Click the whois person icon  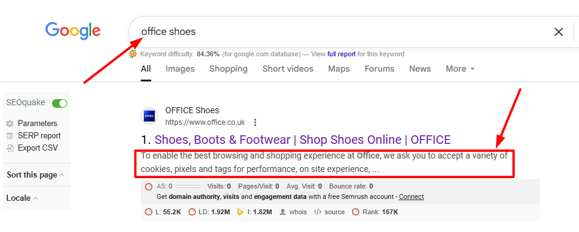[283, 212]
